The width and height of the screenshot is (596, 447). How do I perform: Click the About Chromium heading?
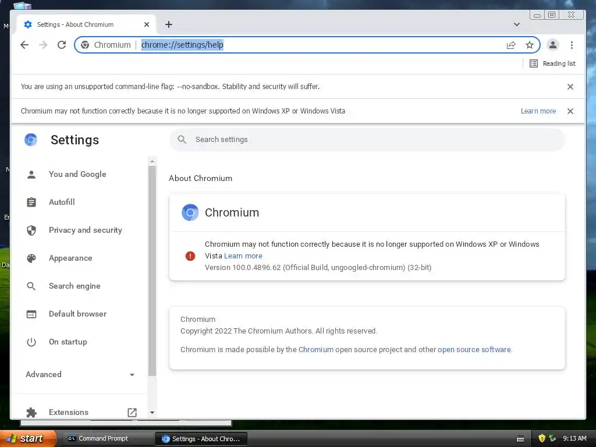click(200, 178)
